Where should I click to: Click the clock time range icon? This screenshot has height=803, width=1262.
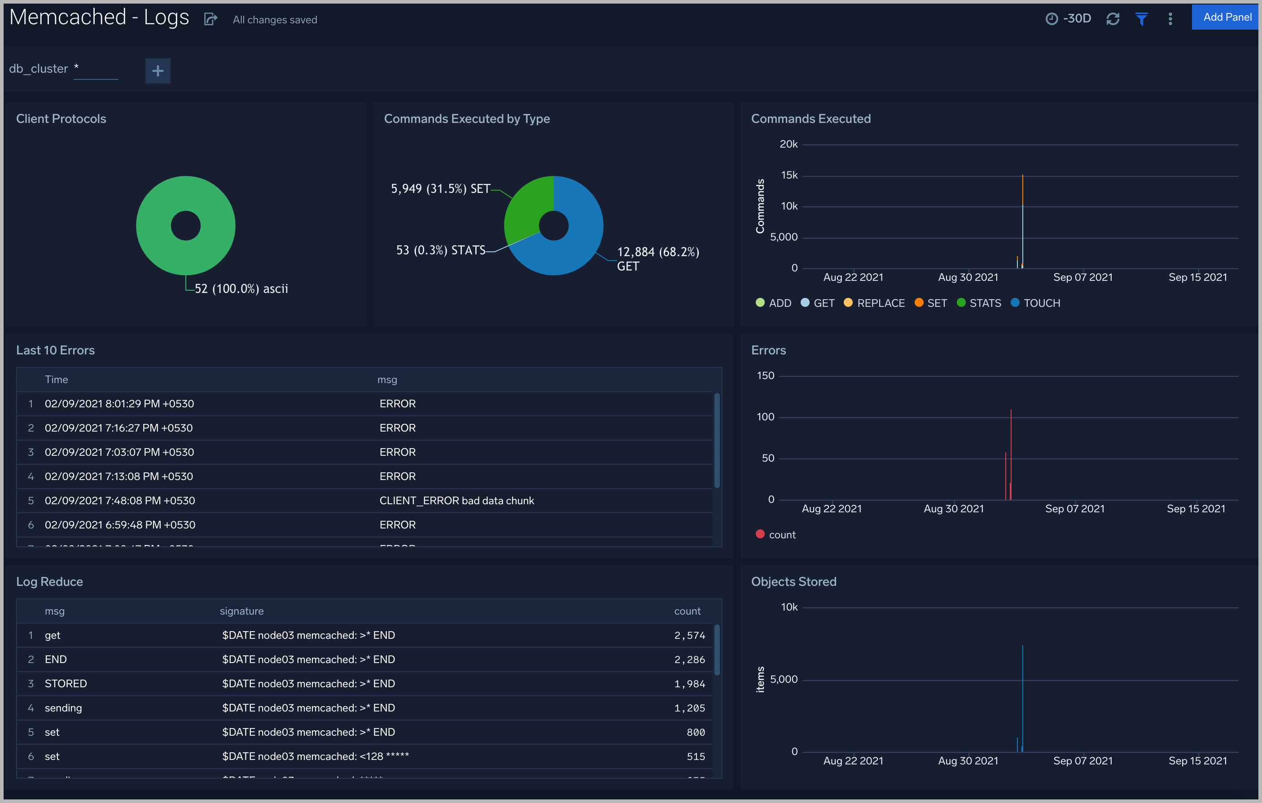coord(1052,18)
